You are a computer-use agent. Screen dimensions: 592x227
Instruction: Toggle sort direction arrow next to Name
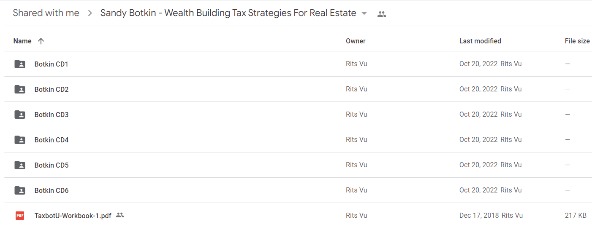coord(41,41)
